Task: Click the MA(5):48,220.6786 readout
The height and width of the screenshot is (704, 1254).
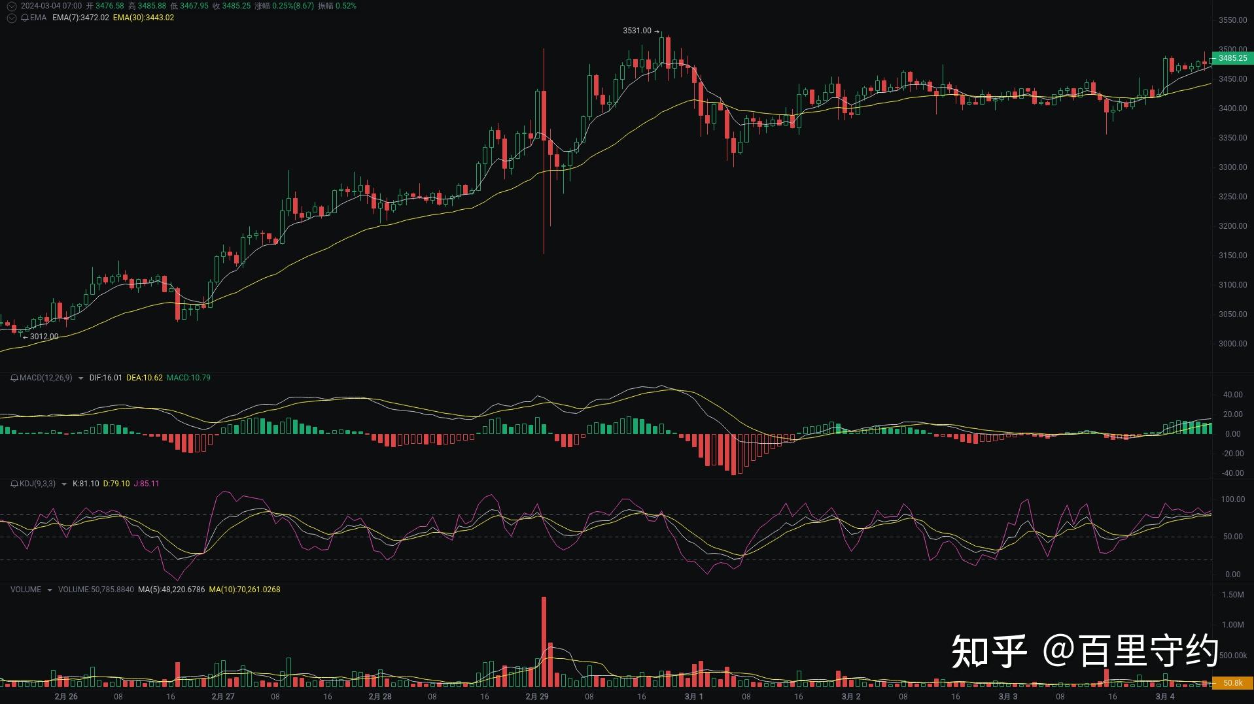Action: (x=171, y=590)
